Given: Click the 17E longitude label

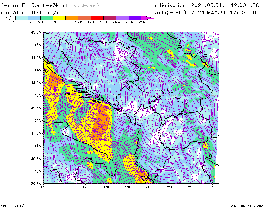Looking at the screenshot, I should (86, 187).
